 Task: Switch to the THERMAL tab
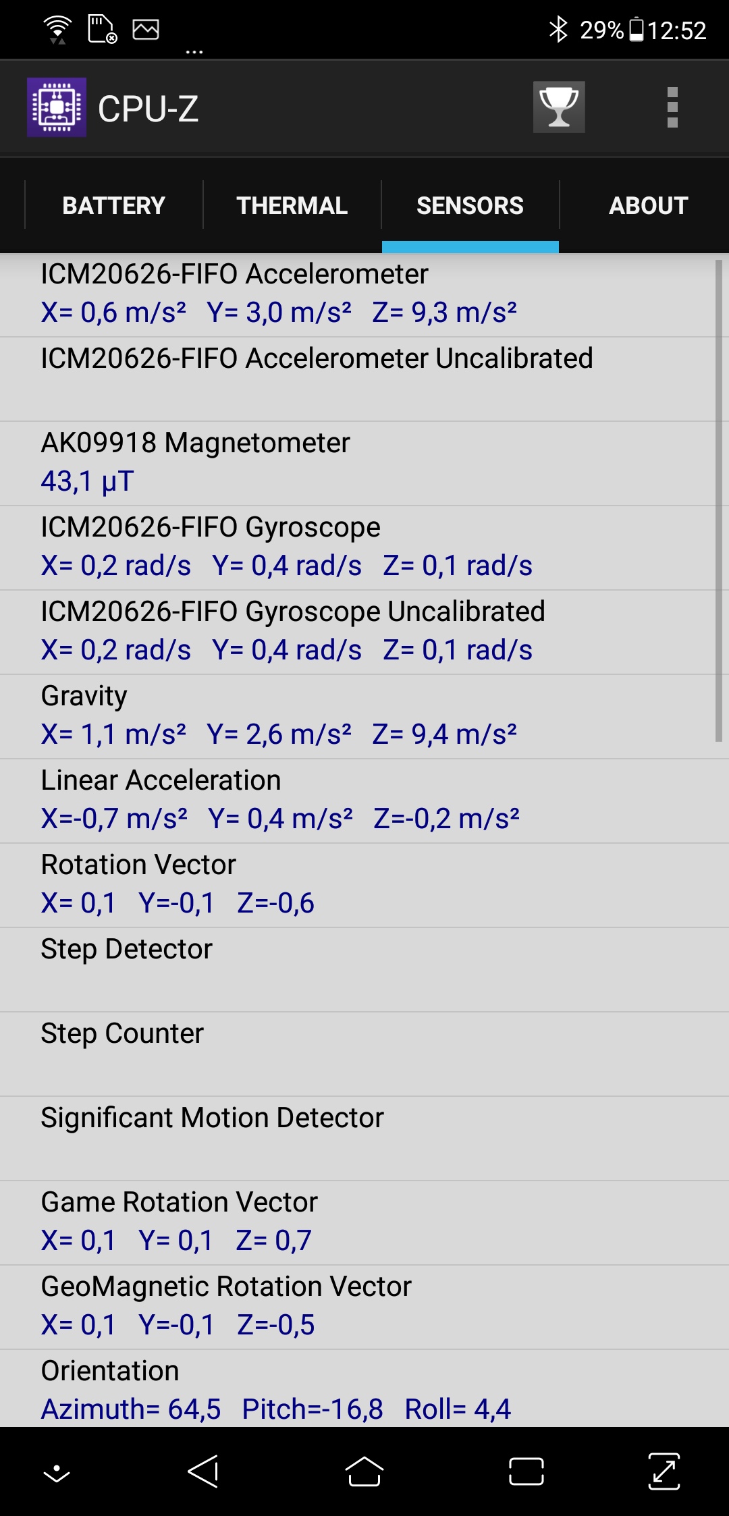pyautogui.click(x=292, y=205)
